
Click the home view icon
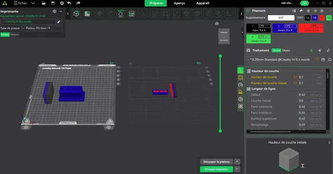(217, 24)
